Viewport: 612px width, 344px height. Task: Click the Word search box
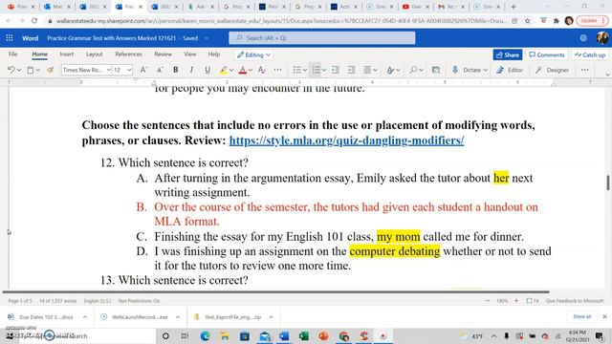pyautogui.click(x=322, y=38)
